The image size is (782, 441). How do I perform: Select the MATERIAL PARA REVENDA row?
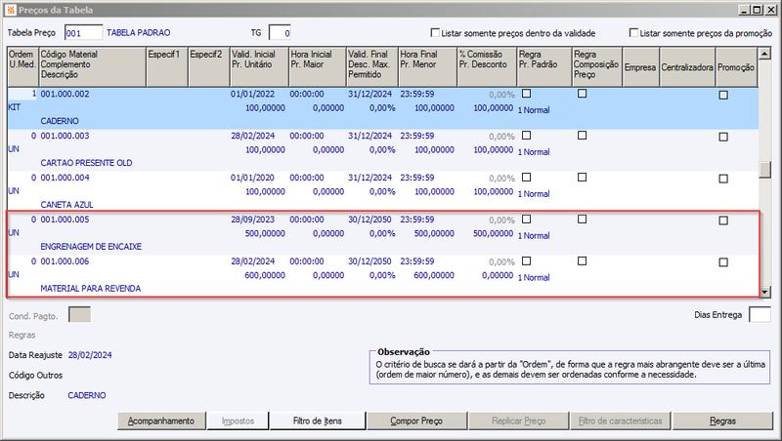point(383,275)
